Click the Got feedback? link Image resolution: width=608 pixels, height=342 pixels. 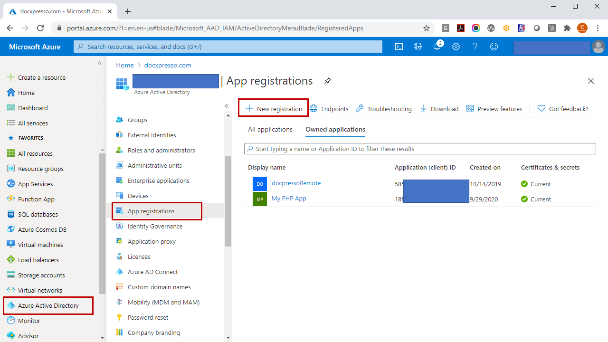pyautogui.click(x=563, y=109)
